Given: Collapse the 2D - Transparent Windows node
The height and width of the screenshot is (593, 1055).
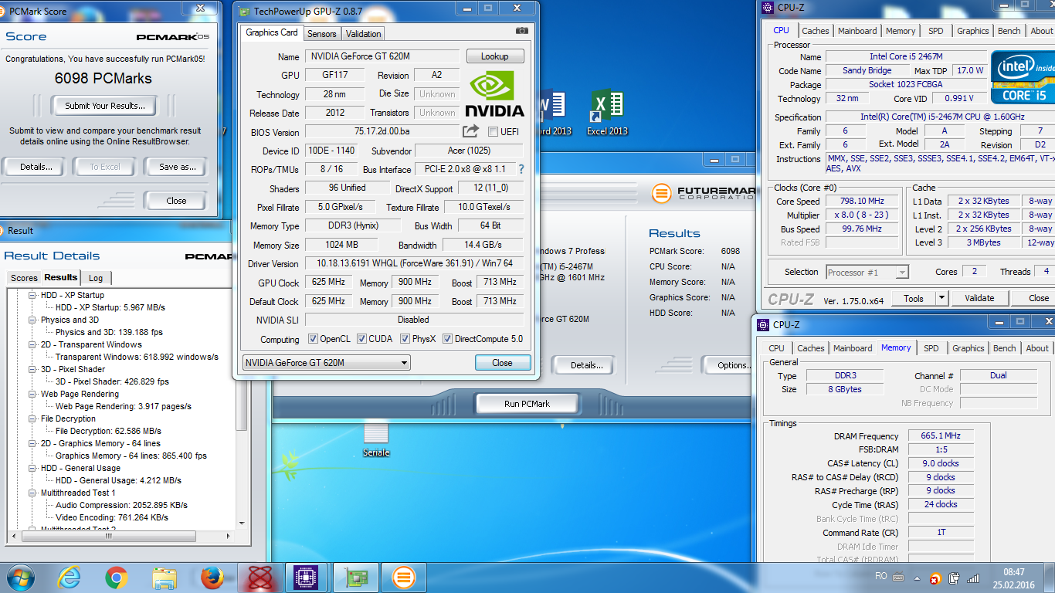Looking at the screenshot, I should pos(32,344).
